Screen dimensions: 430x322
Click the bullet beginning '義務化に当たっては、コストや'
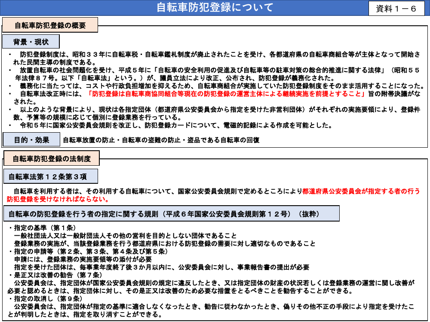216,86
